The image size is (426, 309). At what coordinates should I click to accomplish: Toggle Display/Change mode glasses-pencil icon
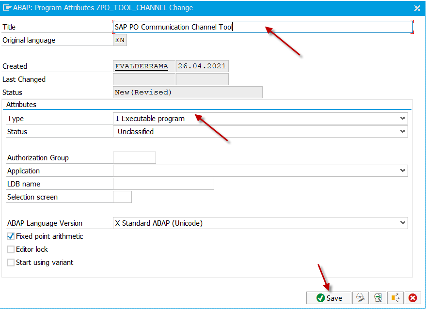pyautogui.click(x=360, y=298)
